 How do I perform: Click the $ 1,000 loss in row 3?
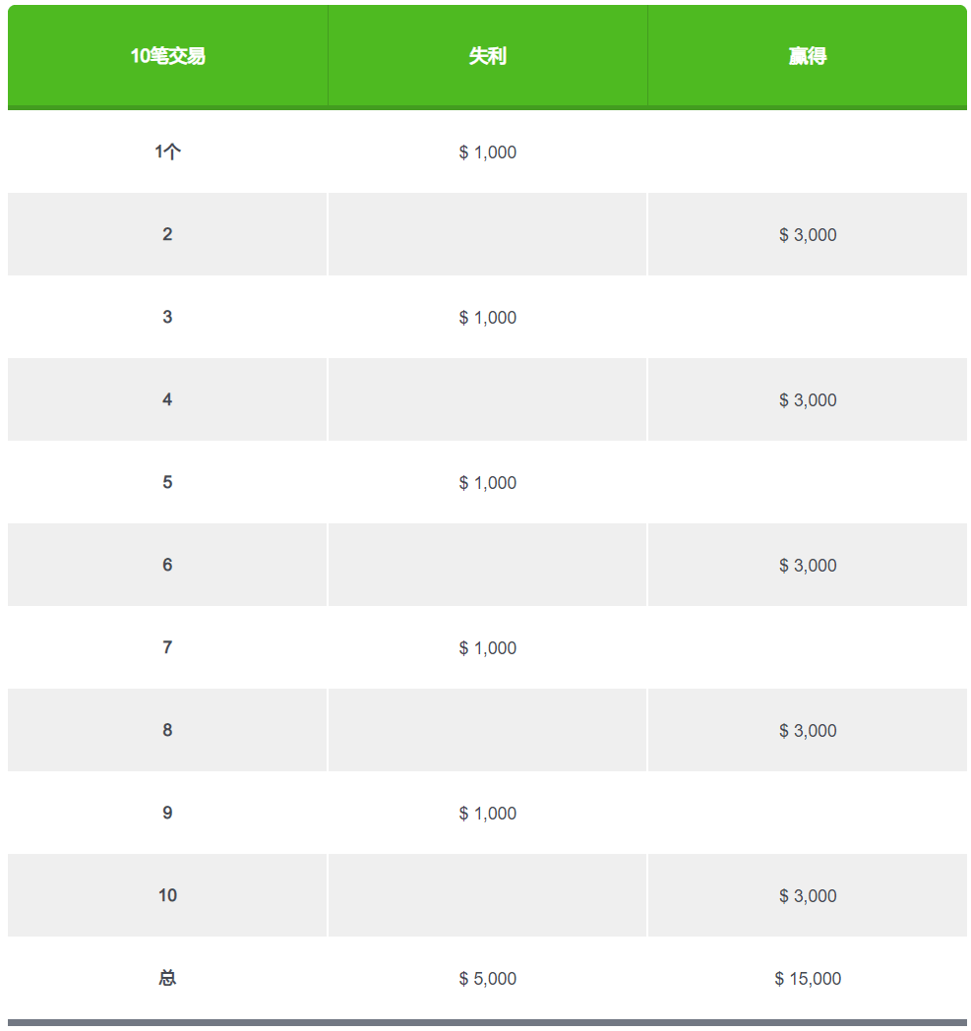[487, 317]
